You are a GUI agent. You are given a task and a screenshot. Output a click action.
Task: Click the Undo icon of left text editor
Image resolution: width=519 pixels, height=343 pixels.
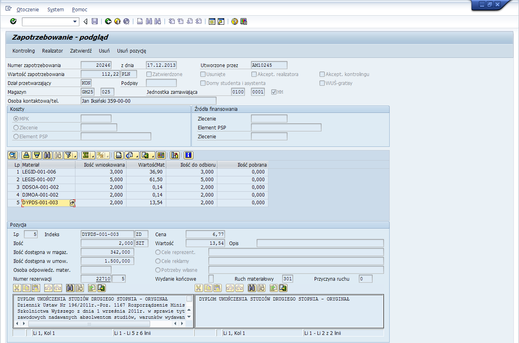click(48, 288)
